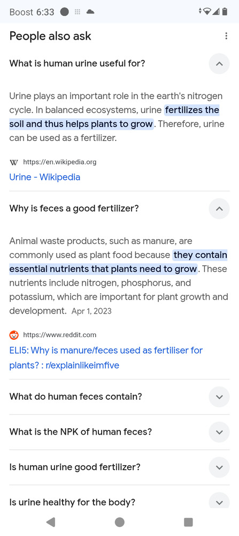Tap the Wikipedia W favicon
Screen dimensions: 239x536
click(14, 162)
